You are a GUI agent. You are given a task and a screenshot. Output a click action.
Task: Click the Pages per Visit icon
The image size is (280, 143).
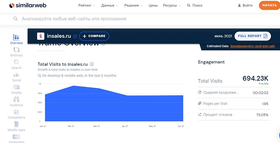tap(199, 103)
